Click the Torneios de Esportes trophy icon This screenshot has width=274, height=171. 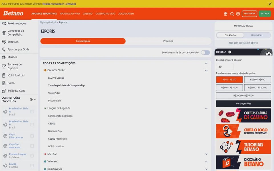[x=4, y=66]
